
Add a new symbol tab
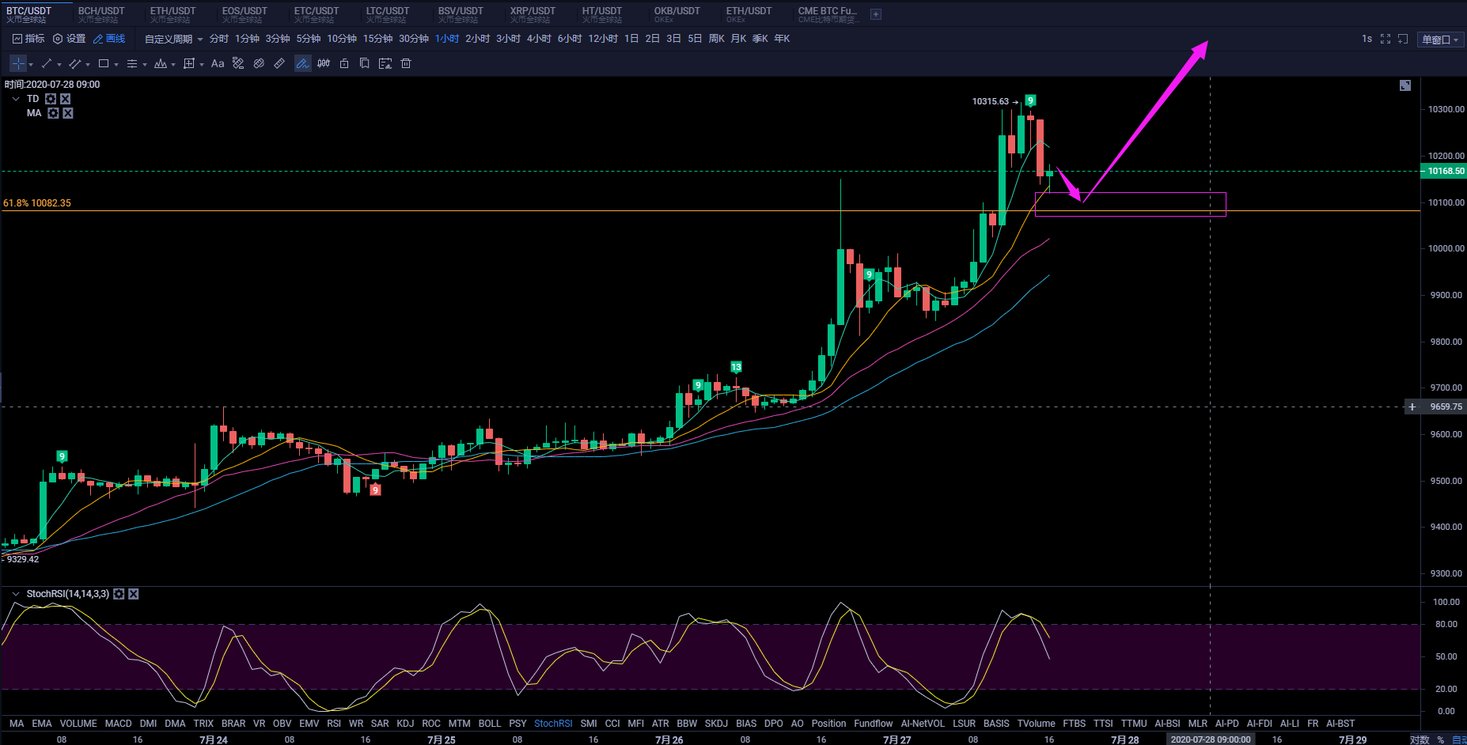click(x=876, y=14)
